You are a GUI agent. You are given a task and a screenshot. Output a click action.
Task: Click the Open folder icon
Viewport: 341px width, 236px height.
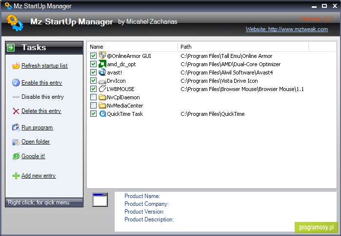[x=16, y=142]
